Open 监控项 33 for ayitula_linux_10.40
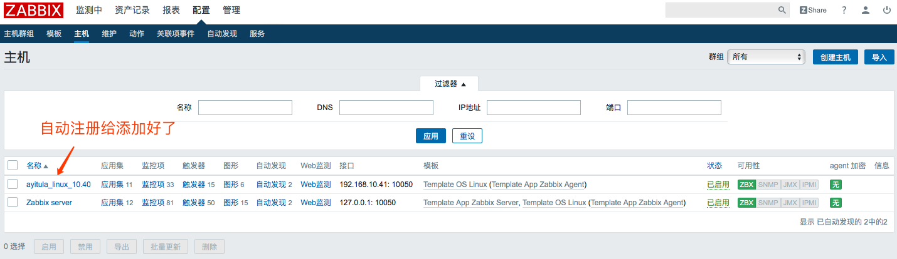Screen dimensions: 897x259 (x=153, y=185)
